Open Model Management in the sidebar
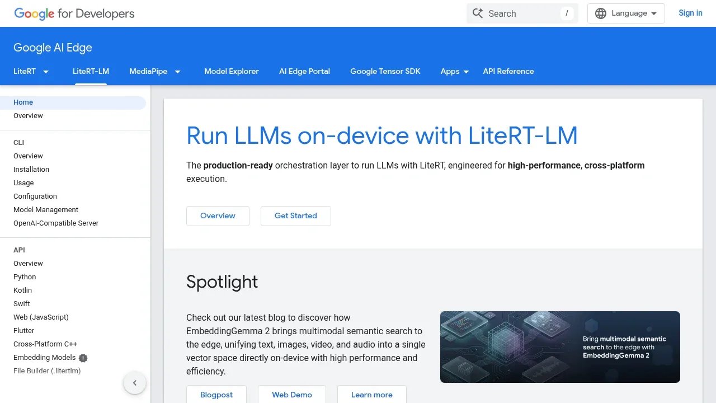 point(46,210)
